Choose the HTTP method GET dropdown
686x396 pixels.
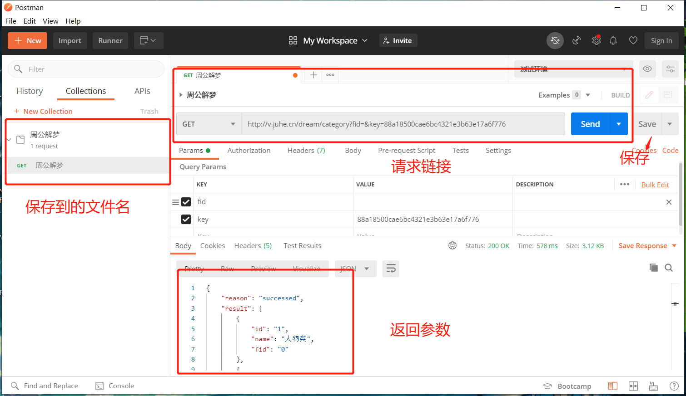point(209,124)
